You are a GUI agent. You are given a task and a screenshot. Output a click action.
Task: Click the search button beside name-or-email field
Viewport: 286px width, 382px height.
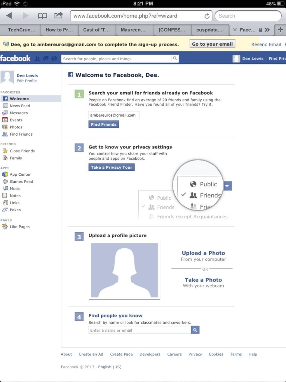tap(195, 330)
